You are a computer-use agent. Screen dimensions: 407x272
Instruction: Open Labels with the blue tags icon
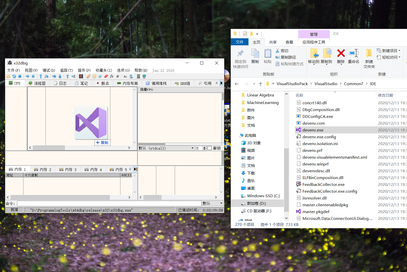(x=100, y=76)
